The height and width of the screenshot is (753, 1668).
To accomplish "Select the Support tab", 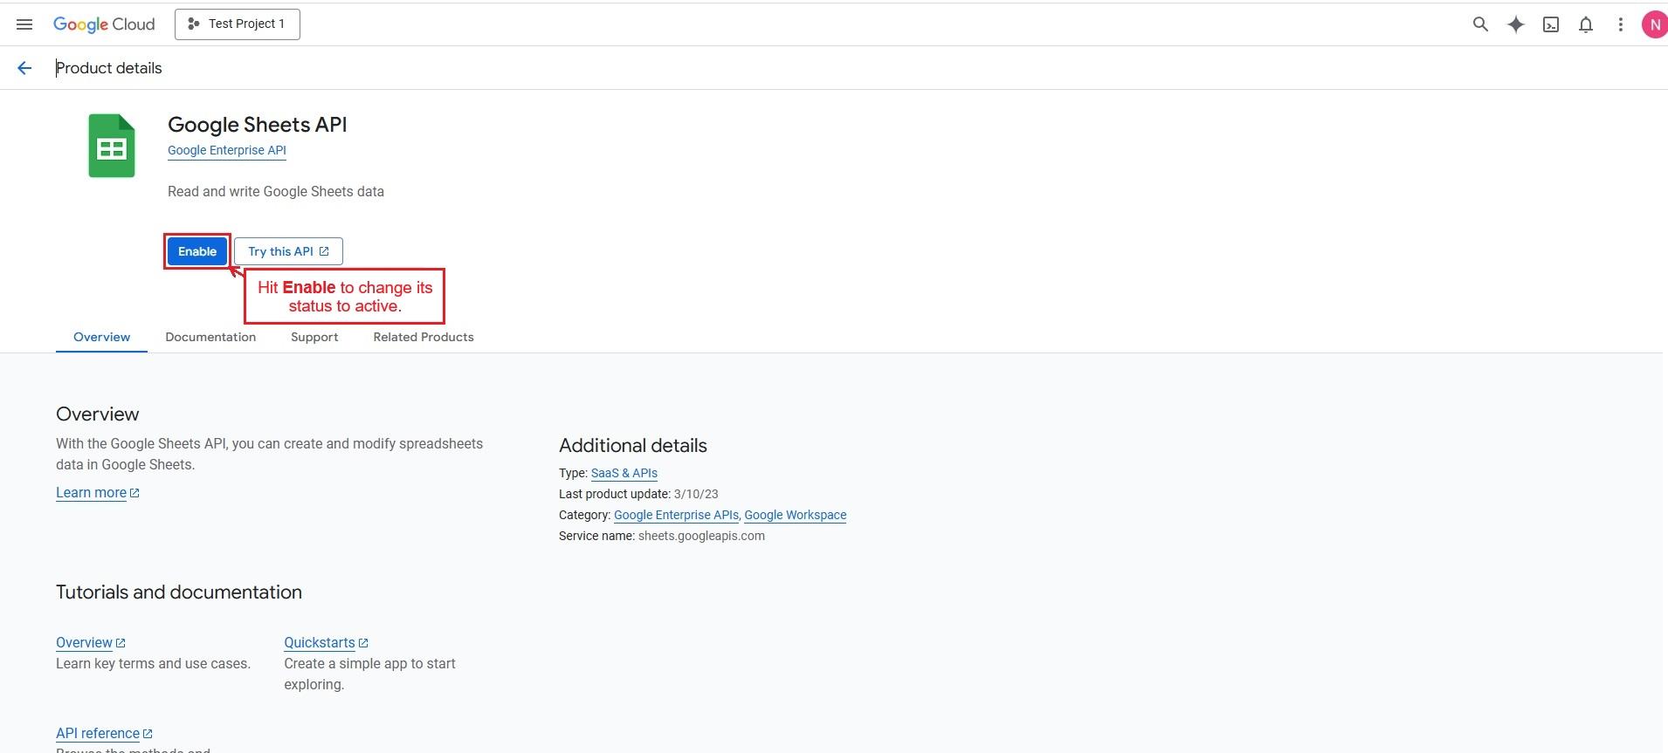I will [314, 337].
